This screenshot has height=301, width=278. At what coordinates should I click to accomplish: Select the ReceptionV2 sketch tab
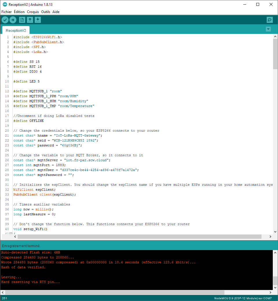click(x=16, y=30)
